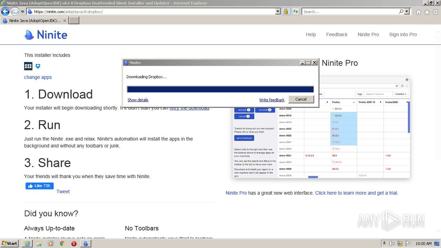Show details in the Ninite installer dialog
Image resolution: width=441 pixels, height=248 pixels.
138,100
